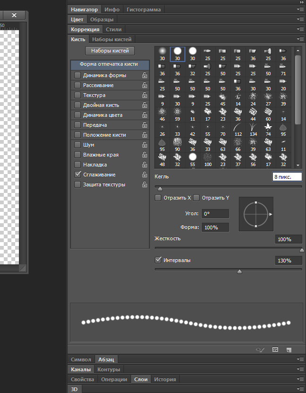
Task: Switch to the Наборы кистей tab
Action: (x=112, y=39)
